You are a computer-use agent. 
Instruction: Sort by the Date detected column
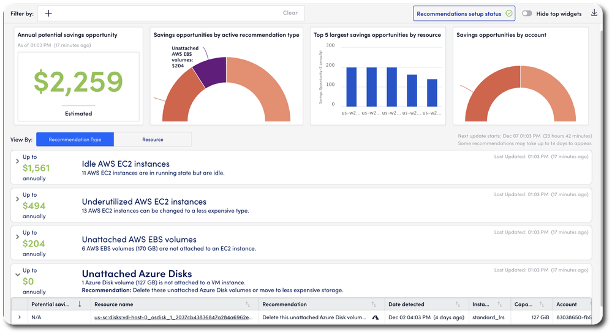coord(459,304)
